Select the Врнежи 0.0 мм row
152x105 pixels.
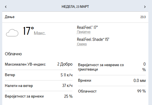point(112,81)
